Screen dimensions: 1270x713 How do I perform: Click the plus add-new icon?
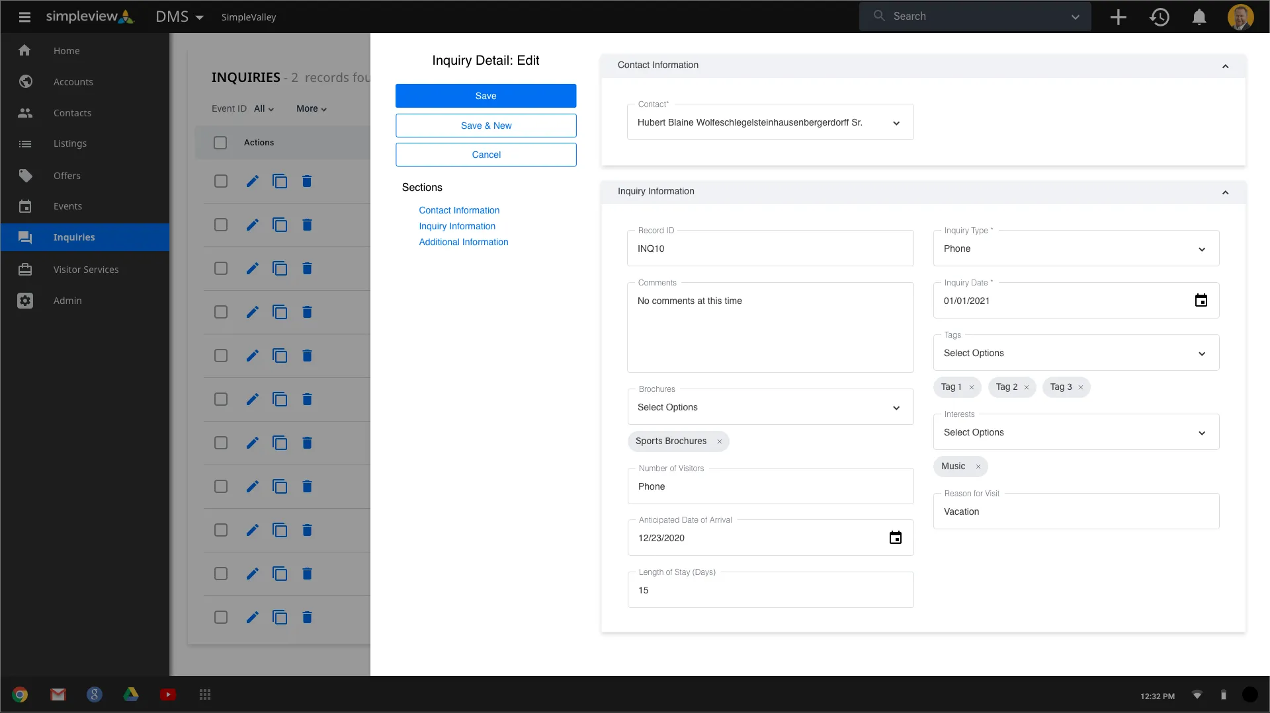coord(1118,17)
